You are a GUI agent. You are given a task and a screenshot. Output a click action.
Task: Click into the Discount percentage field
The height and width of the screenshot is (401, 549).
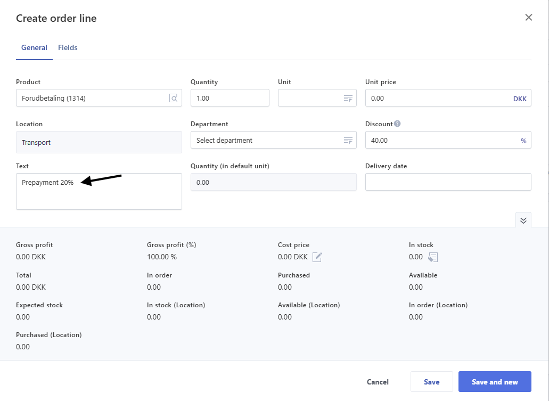(439, 141)
